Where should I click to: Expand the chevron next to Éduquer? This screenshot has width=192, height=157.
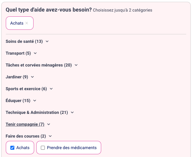pyautogui.click(x=35, y=101)
